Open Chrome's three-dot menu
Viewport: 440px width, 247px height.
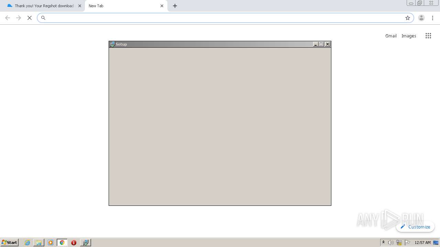(433, 18)
